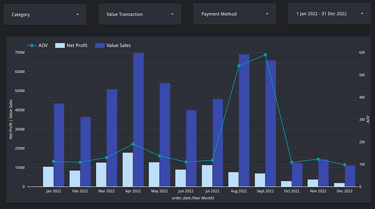Click the Jul 2022 AOV data point
The height and width of the screenshot is (209, 375).
(212, 160)
